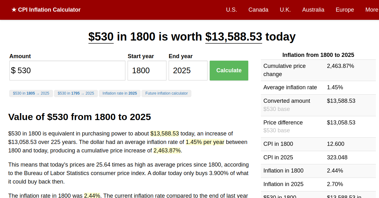Click the highlighted 1.45% per year text
This screenshot has height=198, width=379.
[205, 142]
